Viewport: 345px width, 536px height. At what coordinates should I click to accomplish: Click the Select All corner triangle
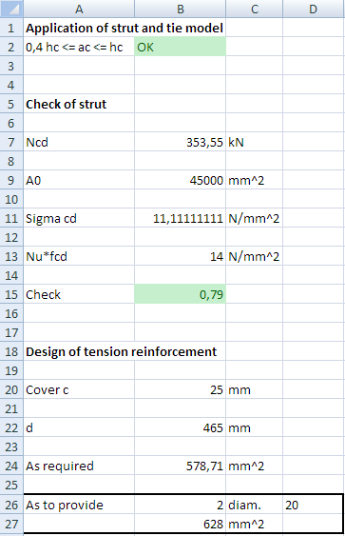(x=11, y=9)
